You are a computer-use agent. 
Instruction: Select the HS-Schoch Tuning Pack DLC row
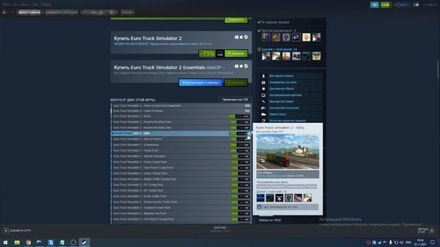181,220
